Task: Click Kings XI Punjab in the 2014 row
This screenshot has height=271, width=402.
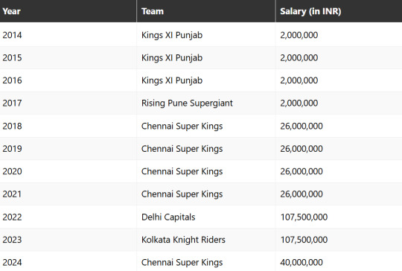Action: (x=172, y=35)
